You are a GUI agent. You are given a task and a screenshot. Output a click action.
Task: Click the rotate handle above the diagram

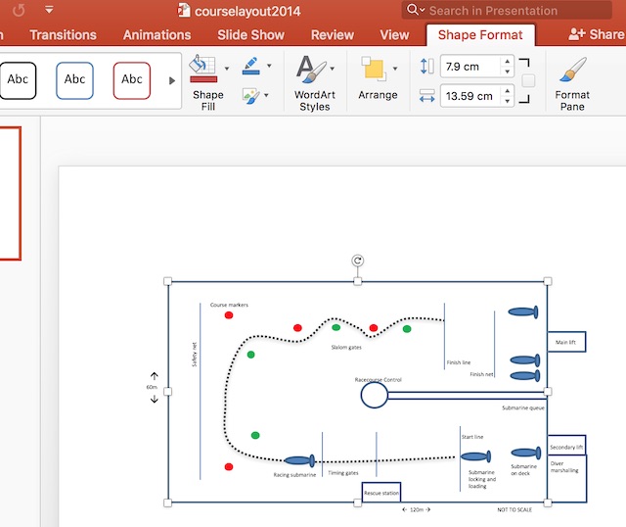click(358, 262)
